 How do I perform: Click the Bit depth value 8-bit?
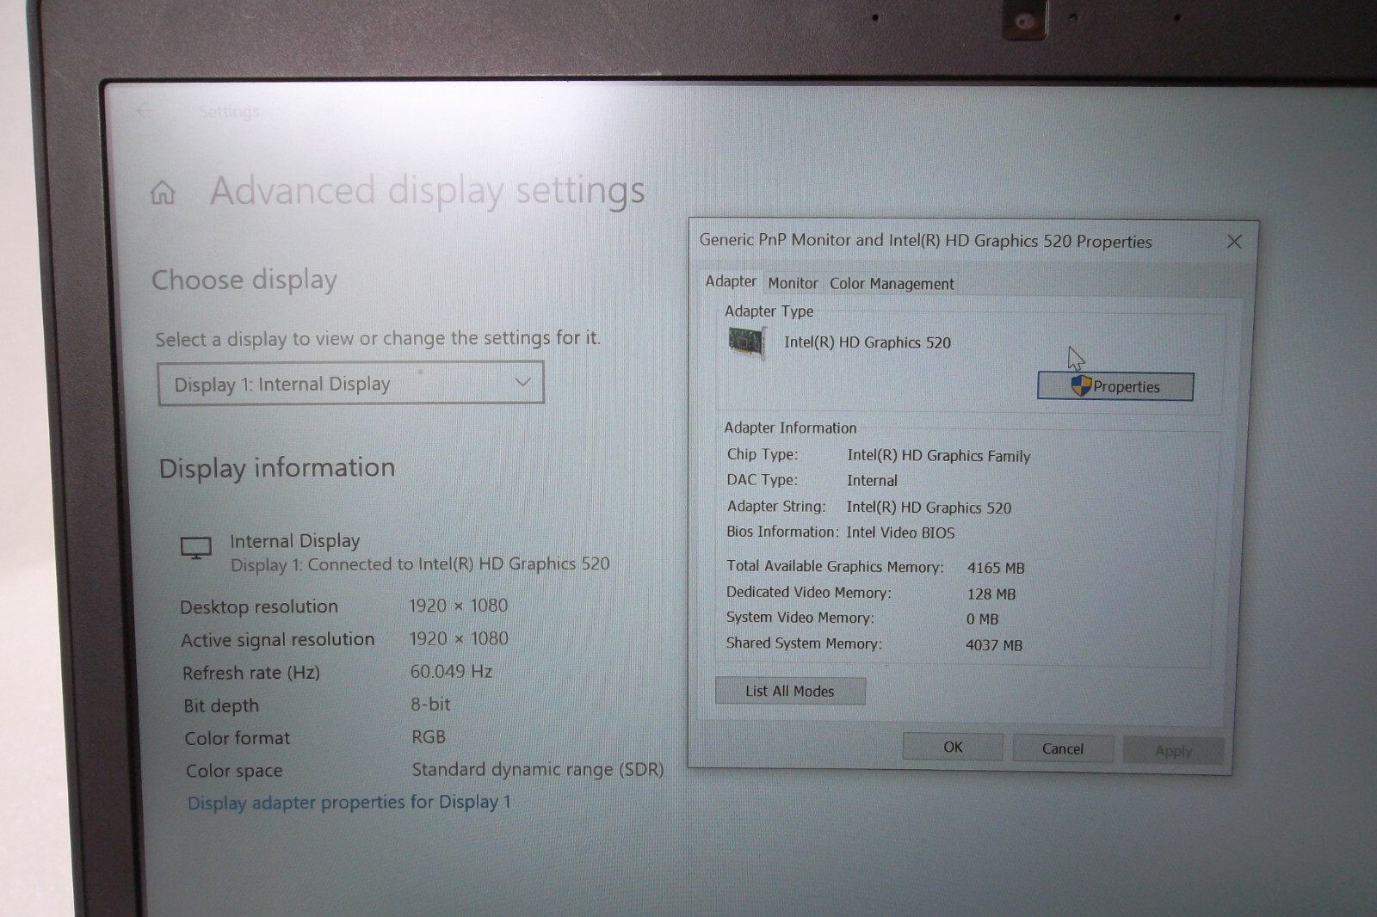point(430,704)
